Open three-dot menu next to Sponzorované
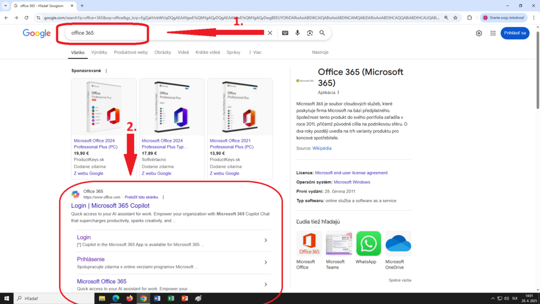Screen dimensions: 540x304 pyautogui.click(x=106, y=71)
